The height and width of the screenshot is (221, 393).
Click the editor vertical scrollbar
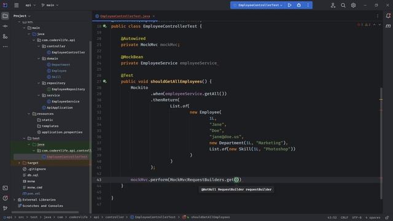coord(381,143)
